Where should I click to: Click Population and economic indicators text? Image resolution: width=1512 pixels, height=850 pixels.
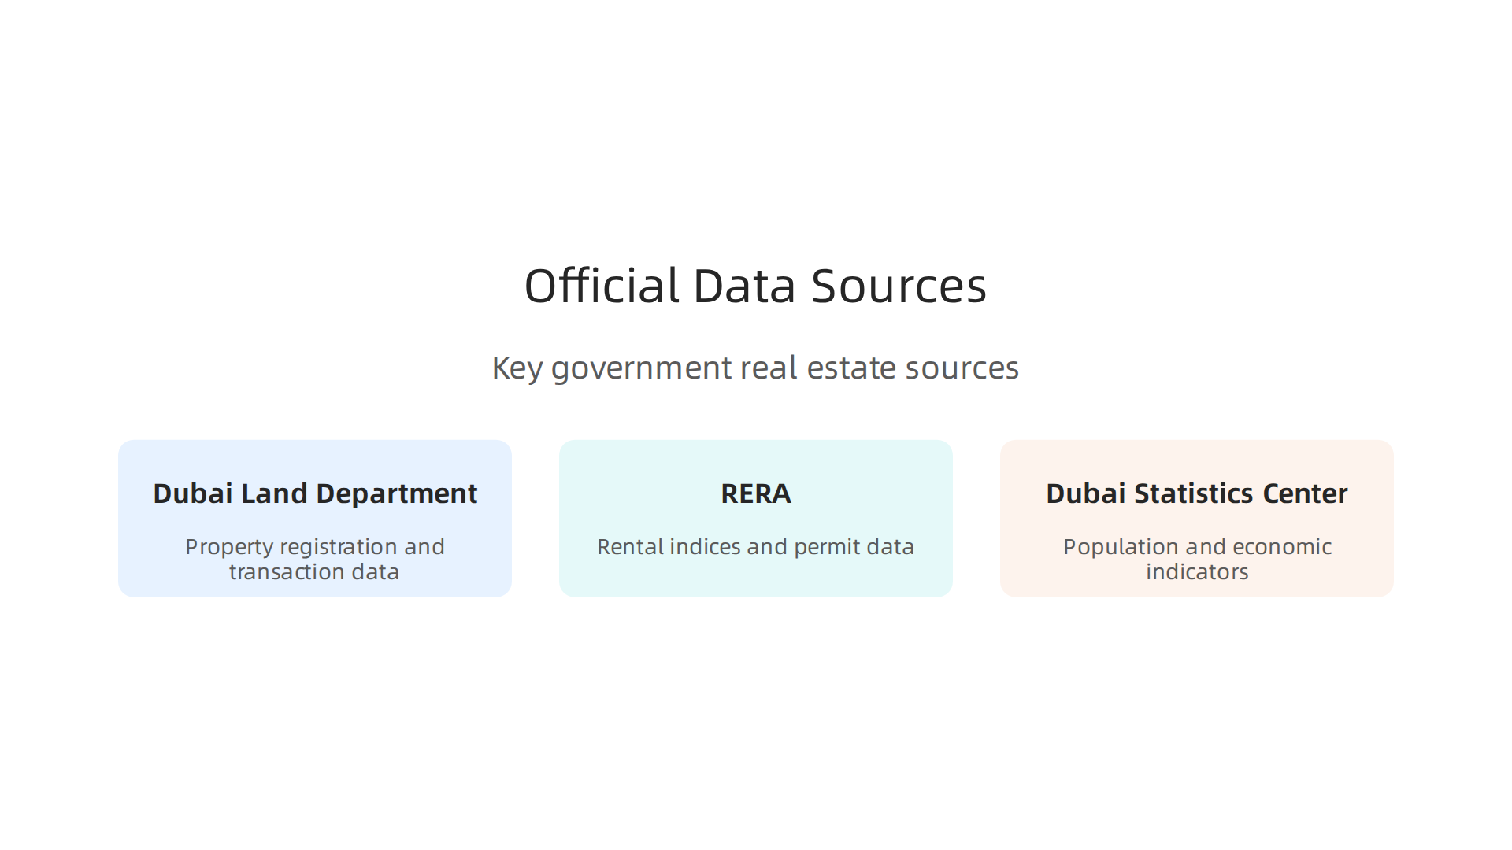tap(1197, 559)
